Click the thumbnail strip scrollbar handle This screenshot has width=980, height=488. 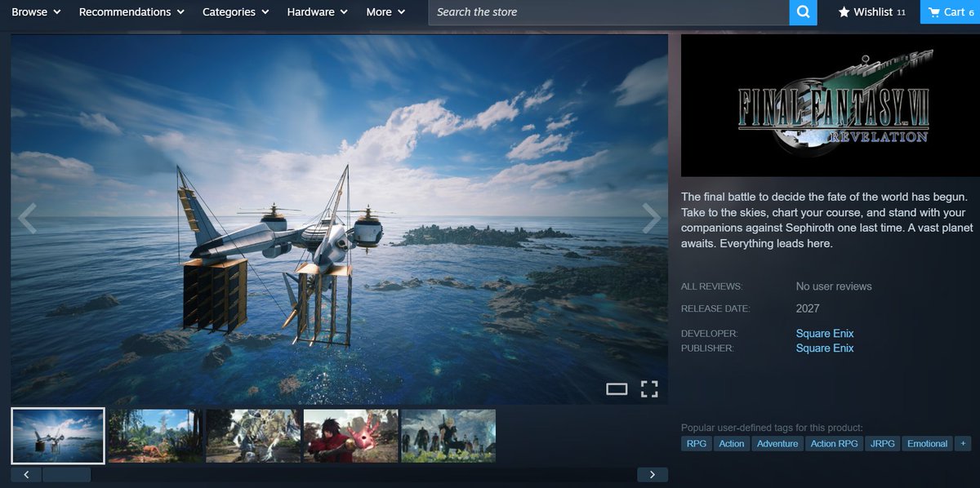tap(67, 474)
